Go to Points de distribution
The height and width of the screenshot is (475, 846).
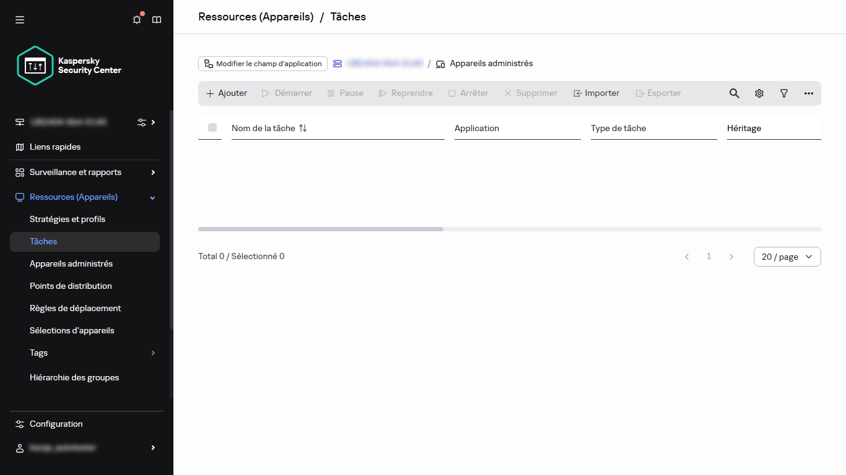71,286
